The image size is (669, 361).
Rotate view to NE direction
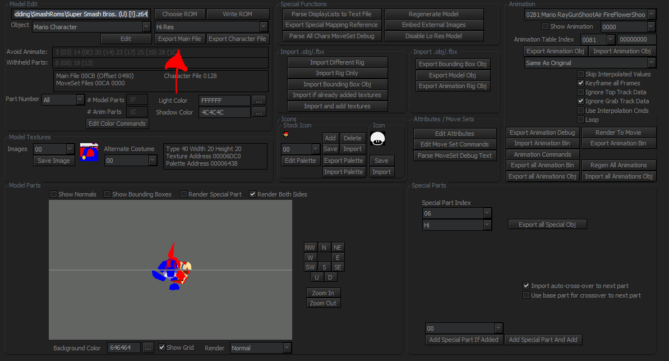click(338, 248)
